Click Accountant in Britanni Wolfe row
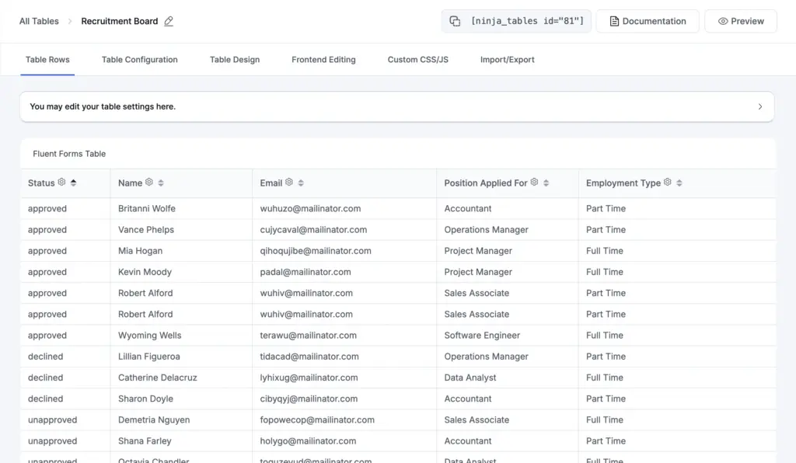Viewport: 796px width, 463px height. [467, 208]
